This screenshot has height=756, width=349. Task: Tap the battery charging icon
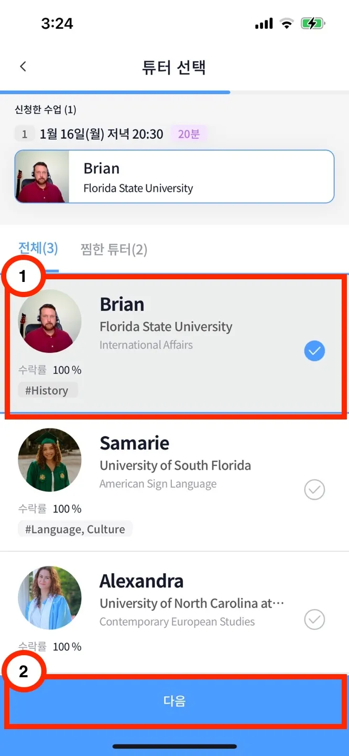[313, 24]
